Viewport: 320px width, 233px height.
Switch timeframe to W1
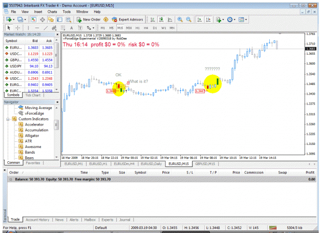(164, 28)
